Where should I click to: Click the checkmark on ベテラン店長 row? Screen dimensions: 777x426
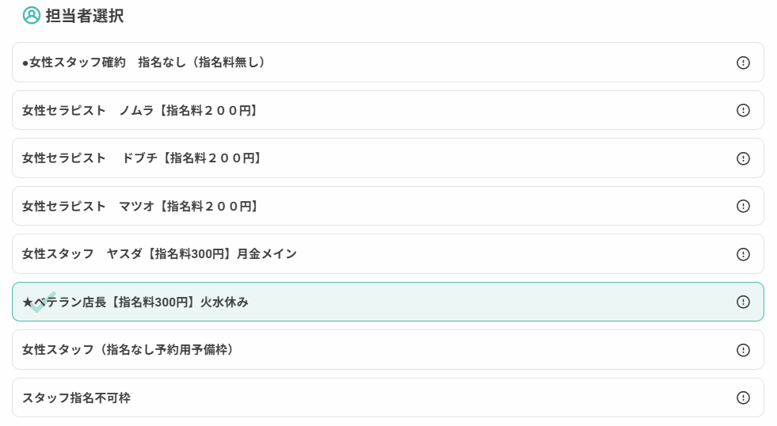click(43, 302)
